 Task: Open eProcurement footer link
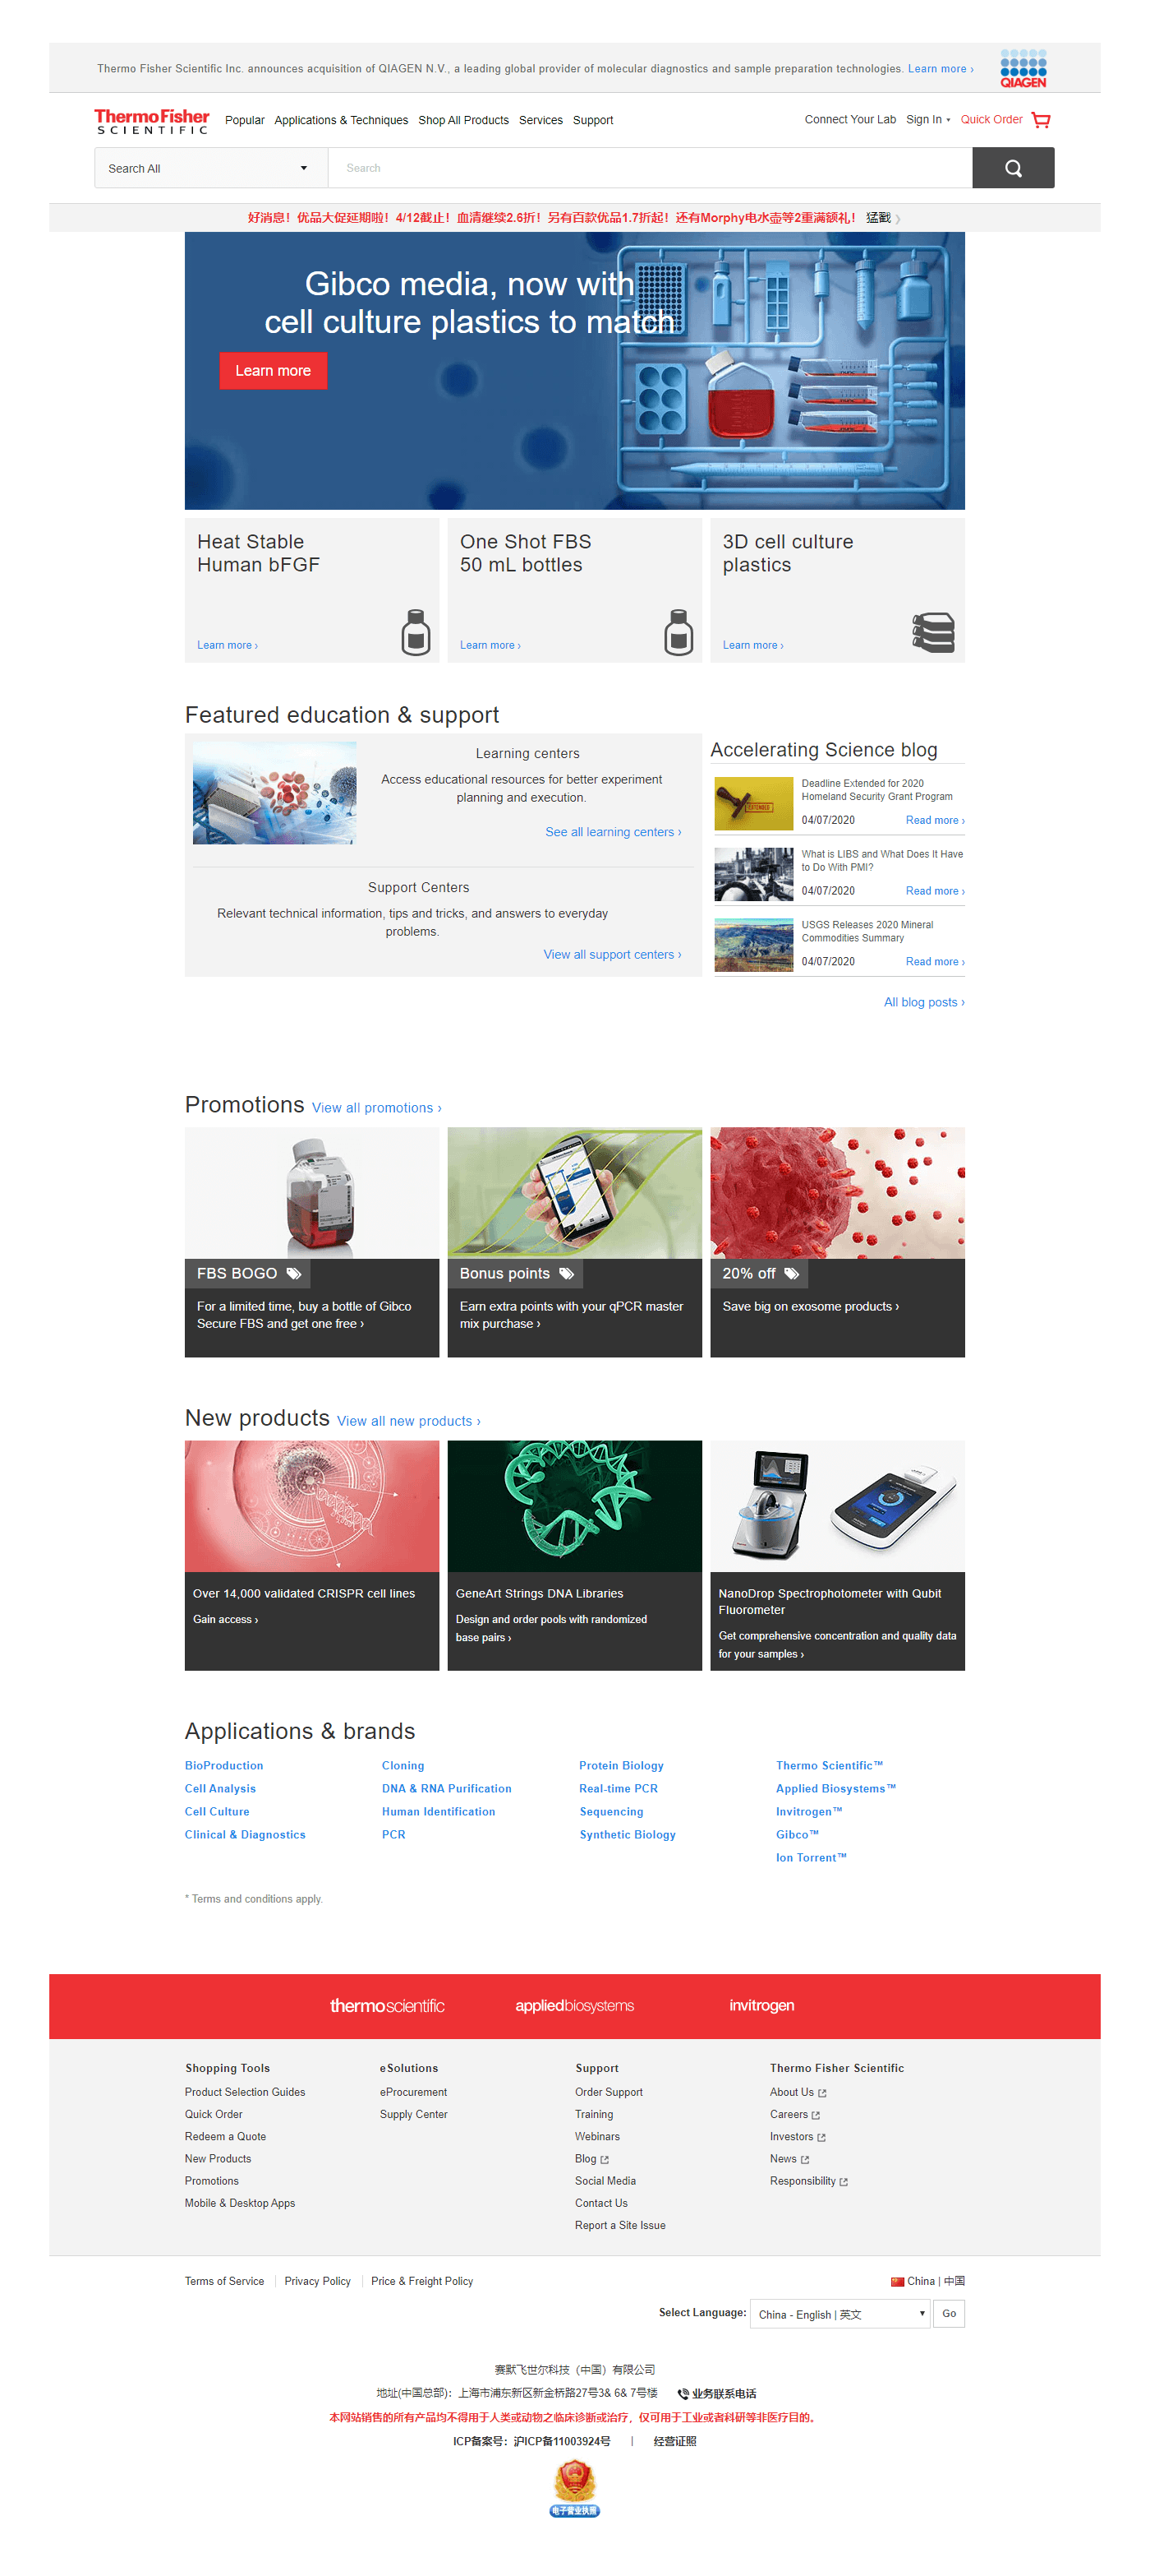[414, 2092]
